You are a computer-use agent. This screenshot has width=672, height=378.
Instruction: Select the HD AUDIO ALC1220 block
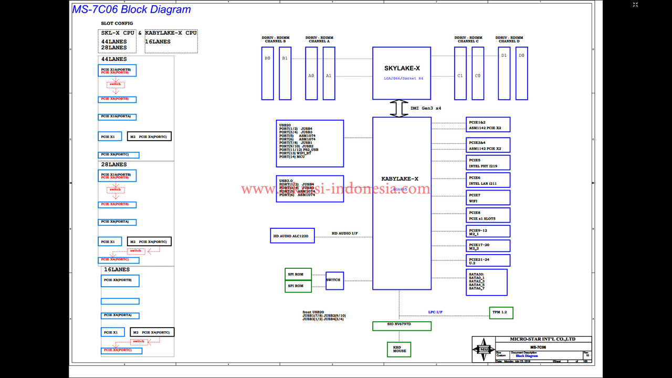[292, 236]
